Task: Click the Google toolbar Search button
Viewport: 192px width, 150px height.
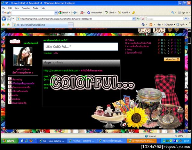Action: 63,12
